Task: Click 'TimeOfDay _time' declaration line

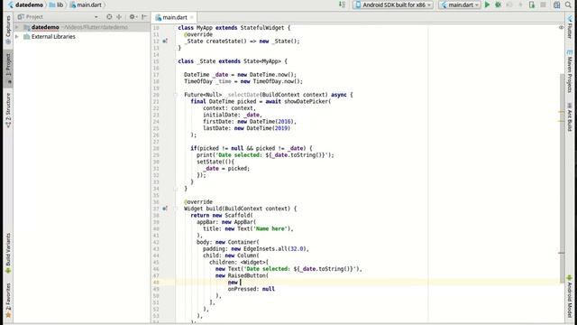Action: click(x=243, y=81)
